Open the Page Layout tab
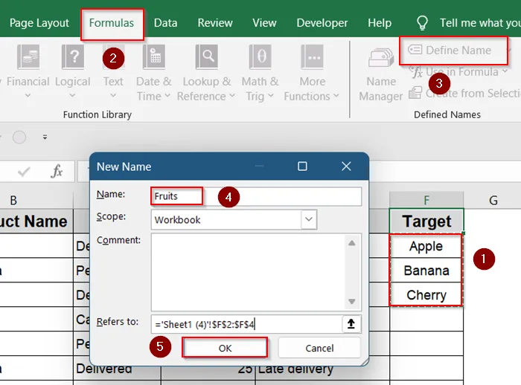This screenshot has width=521, height=385. click(x=39, y=23)
